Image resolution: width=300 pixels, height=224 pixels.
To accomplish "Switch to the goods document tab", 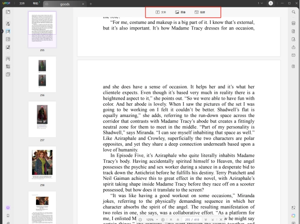I will click(65, 4).
